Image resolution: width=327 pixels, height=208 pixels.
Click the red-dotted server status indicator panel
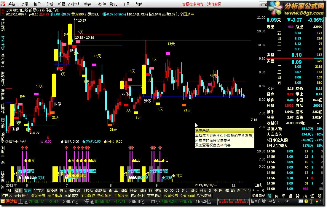click(x=233, y=201)
